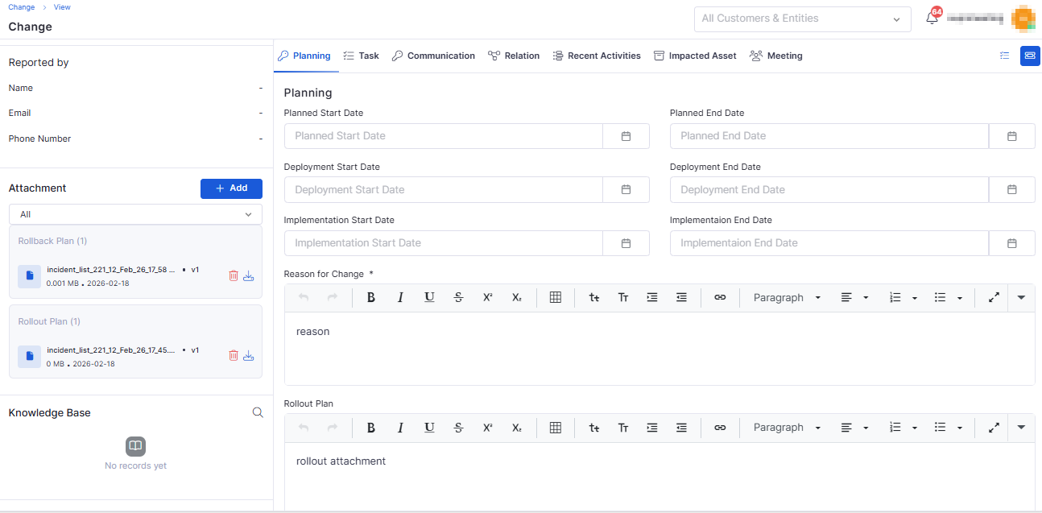Expand the attachment filter All dropdown

[135, 214]
